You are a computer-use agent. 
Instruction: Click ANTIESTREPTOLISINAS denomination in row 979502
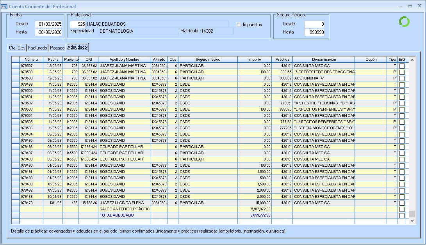[x=324, y=103]
